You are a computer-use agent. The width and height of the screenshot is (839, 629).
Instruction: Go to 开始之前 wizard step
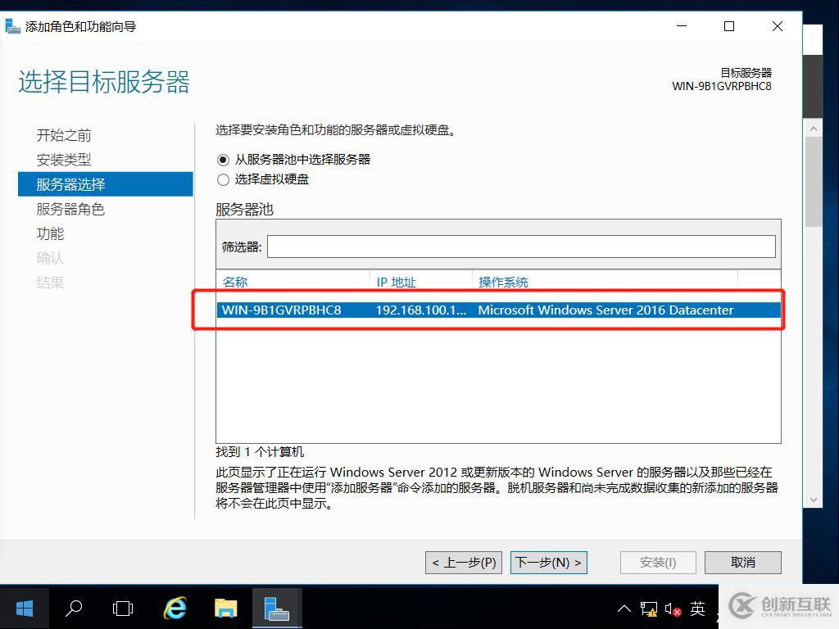[x=64, y=135]
